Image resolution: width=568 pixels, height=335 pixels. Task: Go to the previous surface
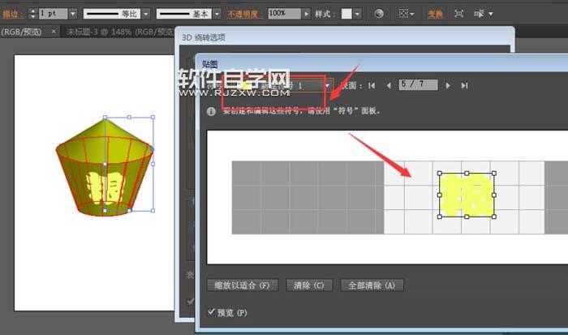[389, 85]
